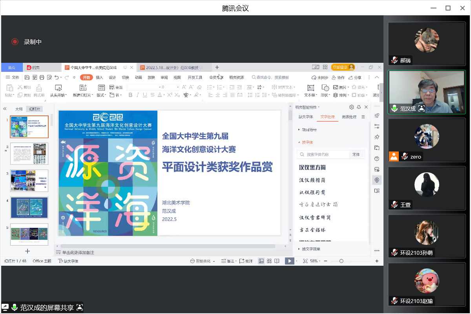This screenshot has height=314, width=471.
Task: Pin the 稻壳智能特性 panel
Action: coord(359,107)
